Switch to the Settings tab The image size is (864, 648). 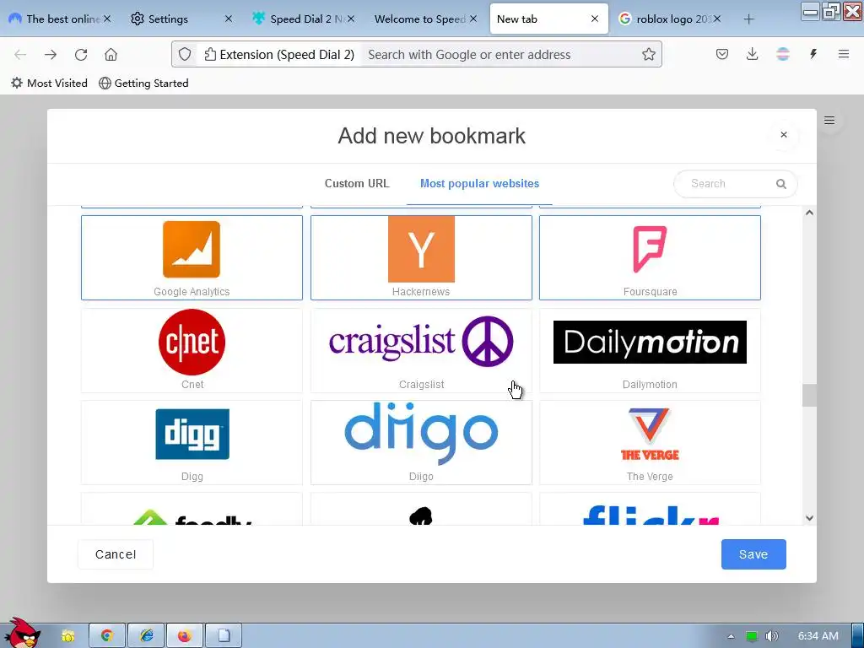[x=168, y=19]
